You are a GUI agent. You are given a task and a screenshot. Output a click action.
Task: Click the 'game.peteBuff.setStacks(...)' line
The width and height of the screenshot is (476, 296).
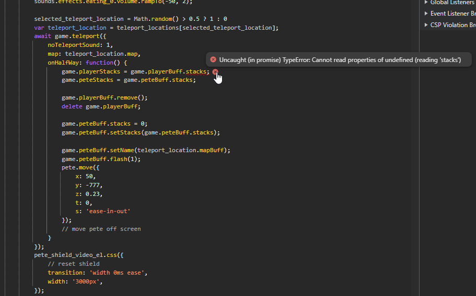tap(141, 132)
